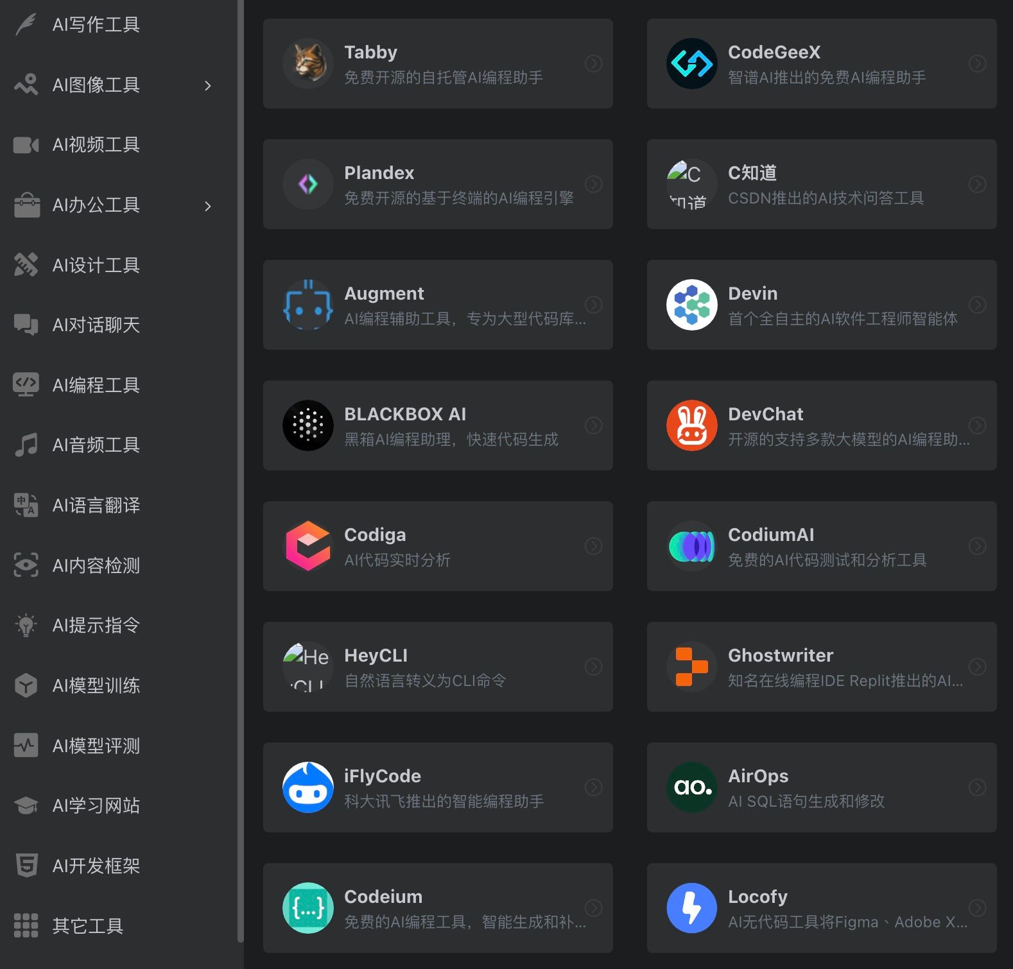Click the BLACKBOX AI dotted logo
1013x969 pixels.
point(308,425)
